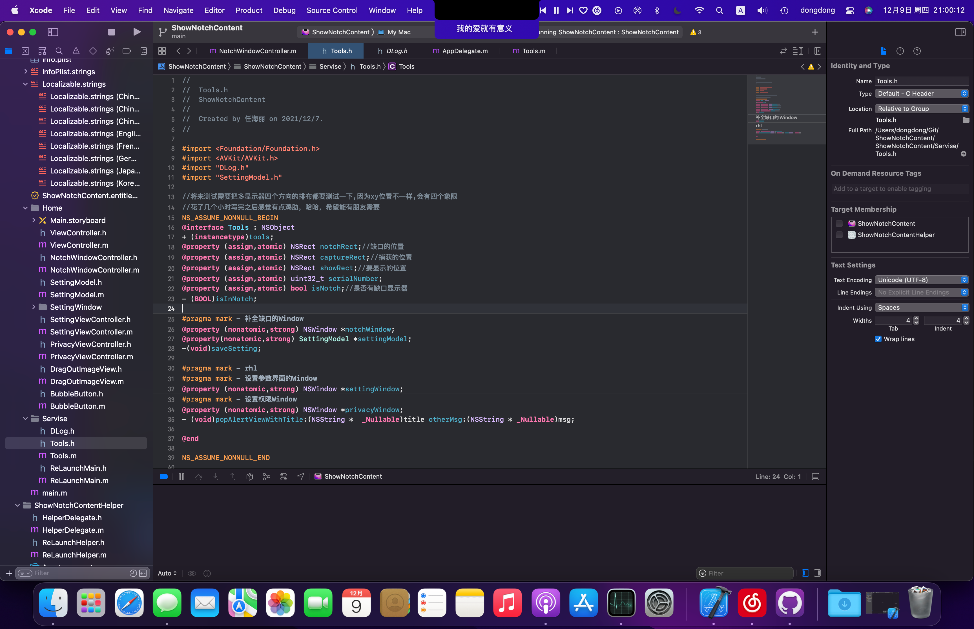Show the quick help inspector
This screenshot has height=629, width=974.
point(917,51)
